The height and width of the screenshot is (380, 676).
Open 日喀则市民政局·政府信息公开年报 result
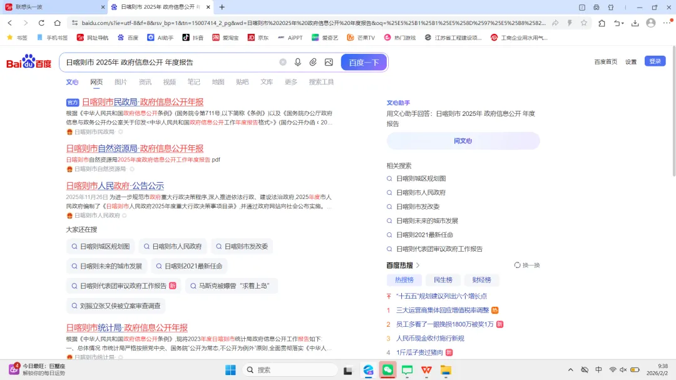143,102
